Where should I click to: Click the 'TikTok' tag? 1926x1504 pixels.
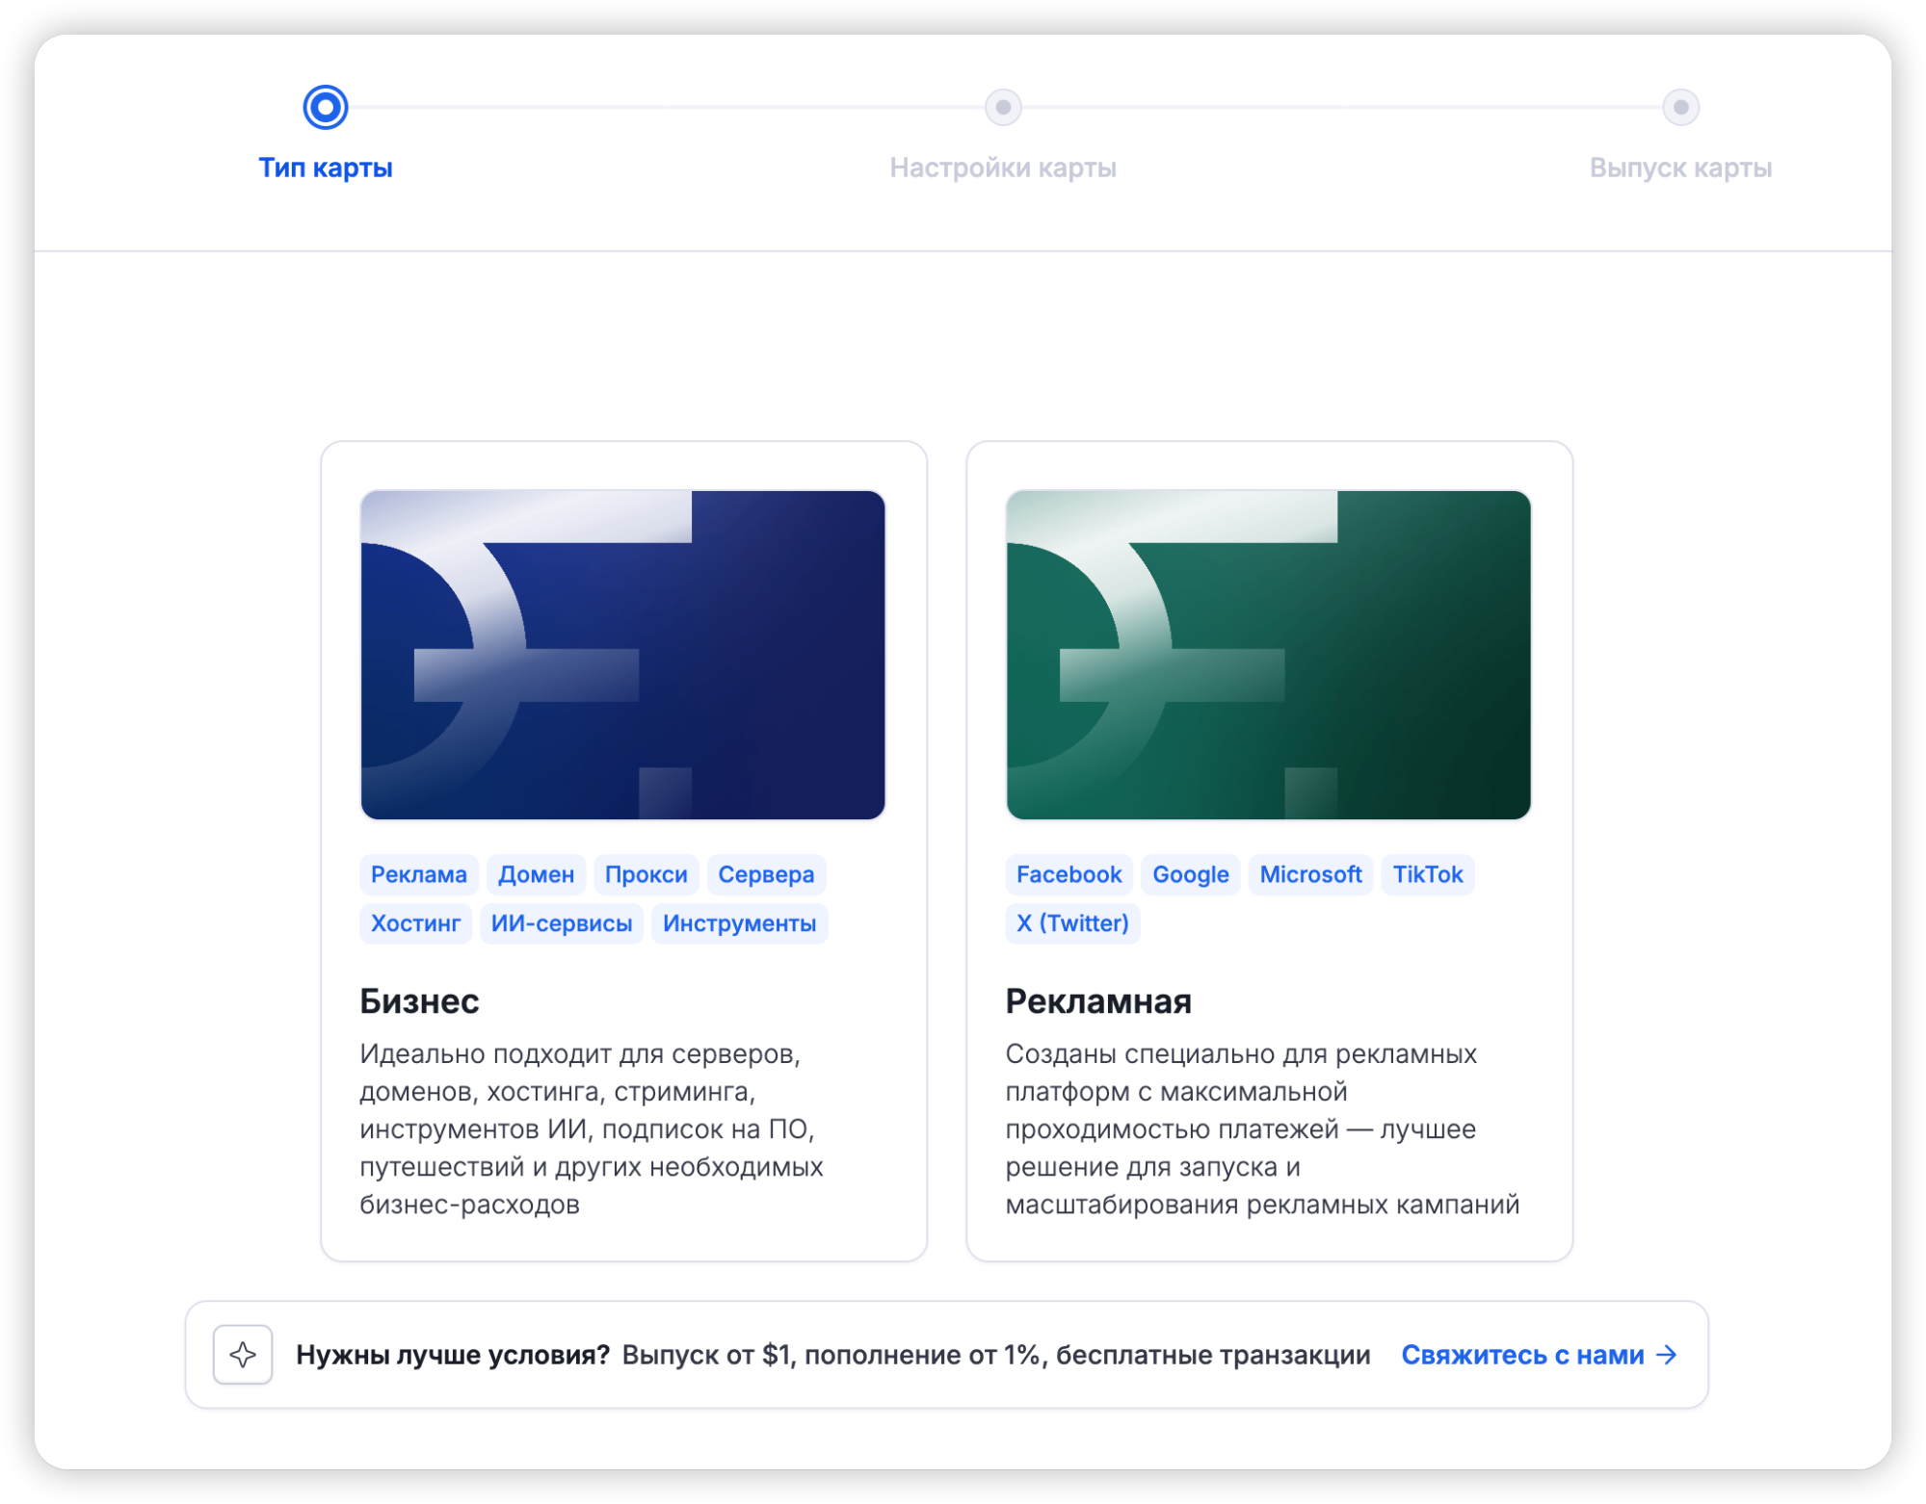1428,874
